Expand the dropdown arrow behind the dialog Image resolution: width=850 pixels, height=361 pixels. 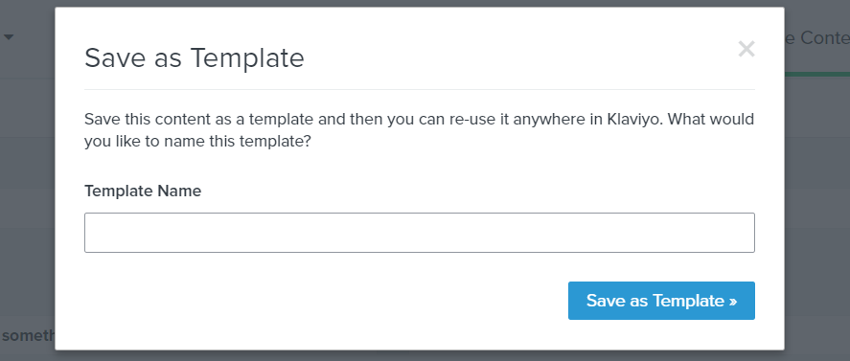[9, 37]
